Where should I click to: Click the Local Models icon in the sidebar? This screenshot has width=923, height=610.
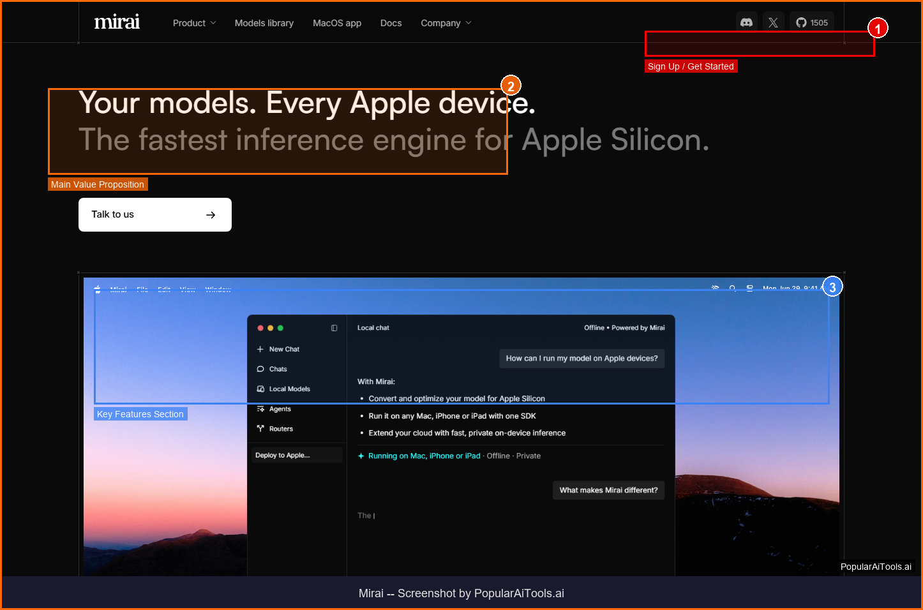tap(260, 389)
